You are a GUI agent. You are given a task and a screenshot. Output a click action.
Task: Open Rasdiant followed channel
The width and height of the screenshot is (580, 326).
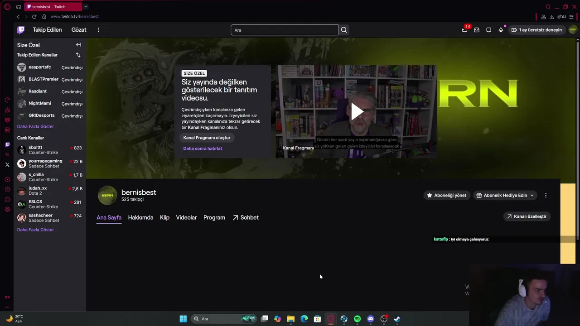[50, 91]
